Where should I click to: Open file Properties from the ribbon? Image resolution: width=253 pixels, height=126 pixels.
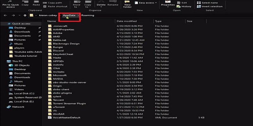coord(168,4)
